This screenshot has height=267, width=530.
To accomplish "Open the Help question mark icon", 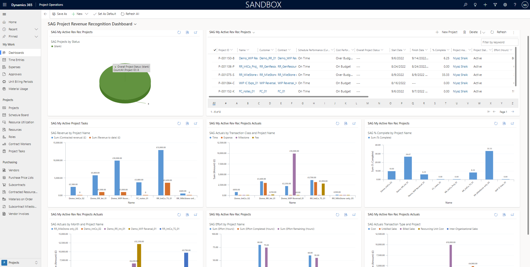I will point(515,5).
